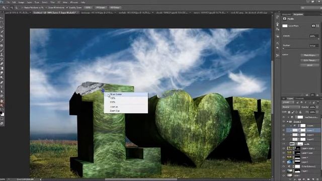This screenshot has height=181, width=322.
Task: Select the Rectangular Marquee tool
Action: pyautogui.click(x=2, y=22)
